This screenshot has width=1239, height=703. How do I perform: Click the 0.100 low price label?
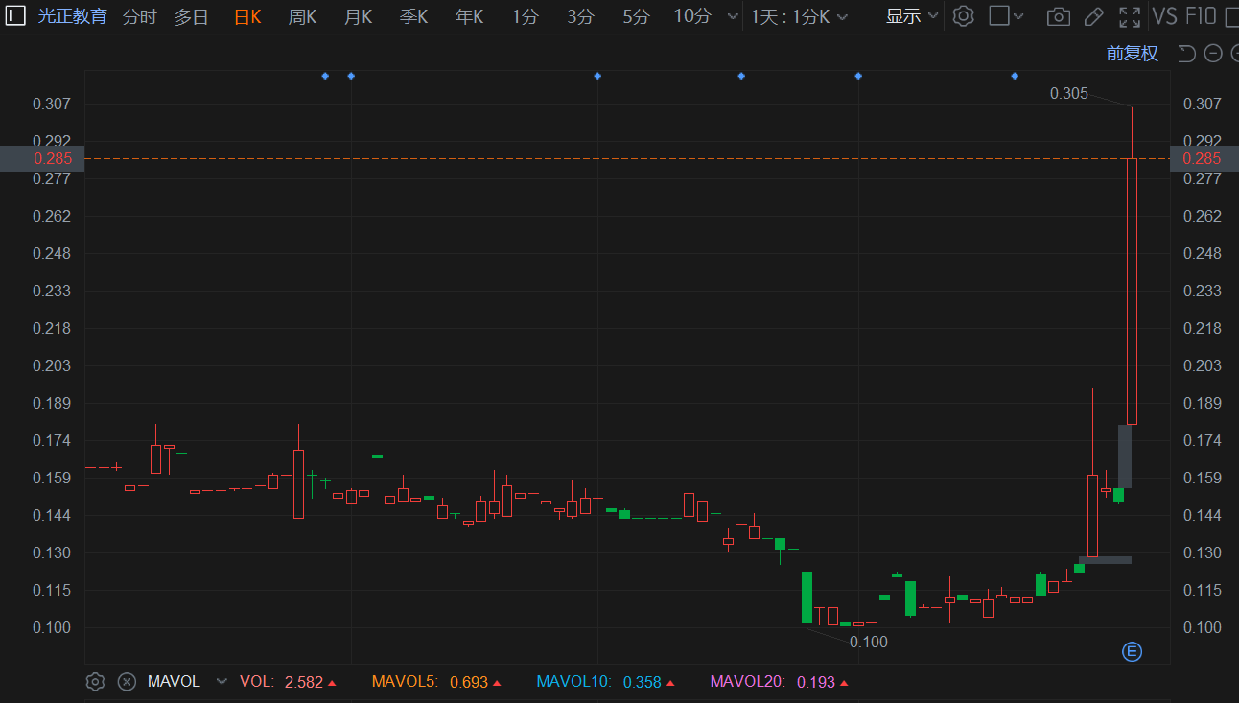pos(869,642)
